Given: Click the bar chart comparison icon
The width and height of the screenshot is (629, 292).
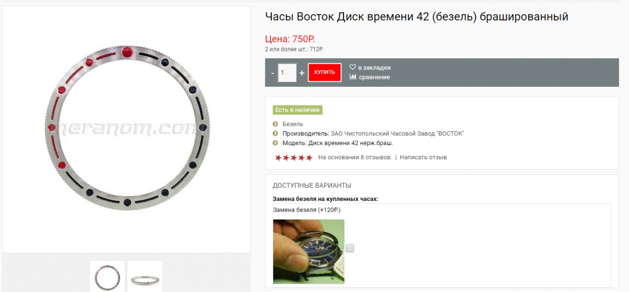Looking at the screenshot, I should point(352,77).
